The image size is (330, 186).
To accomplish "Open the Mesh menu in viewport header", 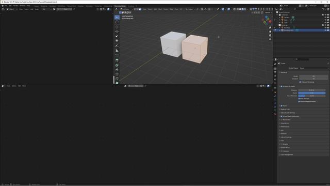I will 160,9.
